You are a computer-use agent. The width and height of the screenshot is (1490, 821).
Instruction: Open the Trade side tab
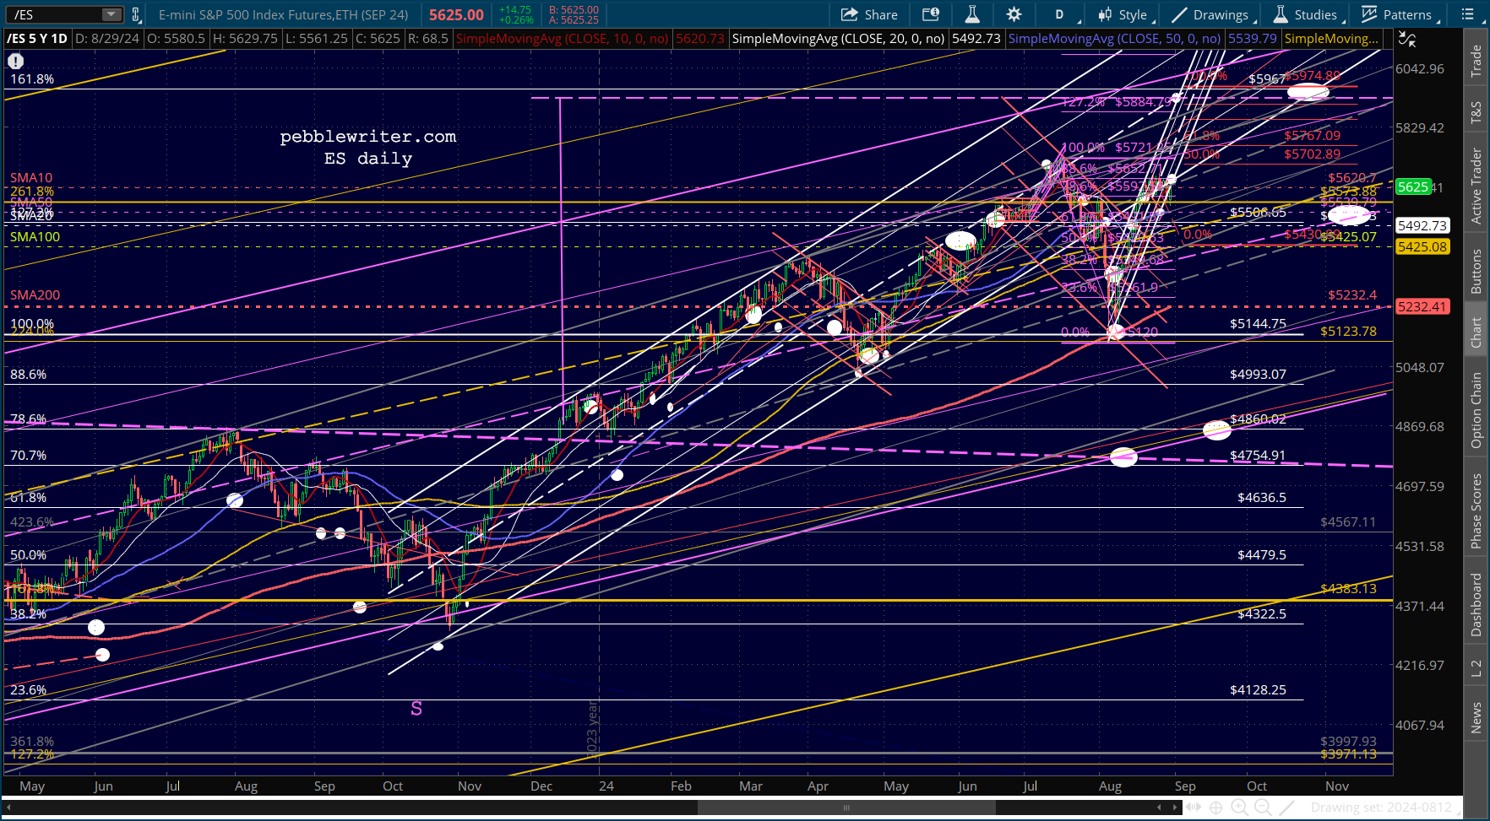[1476, 62]
